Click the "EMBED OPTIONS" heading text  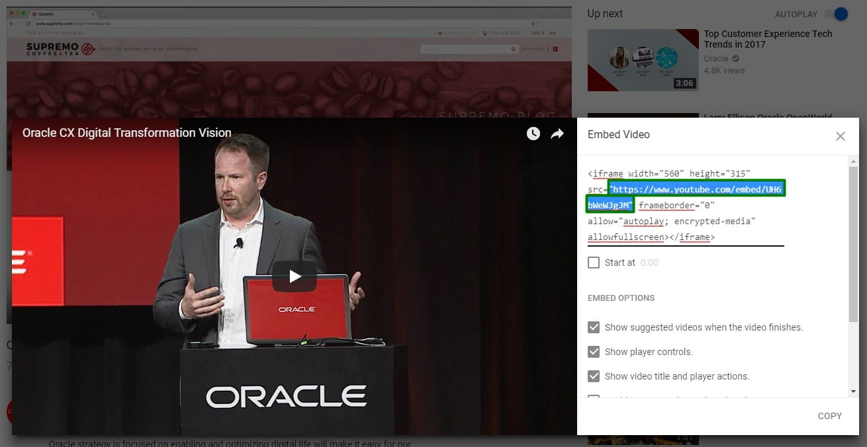pos(621,298)
